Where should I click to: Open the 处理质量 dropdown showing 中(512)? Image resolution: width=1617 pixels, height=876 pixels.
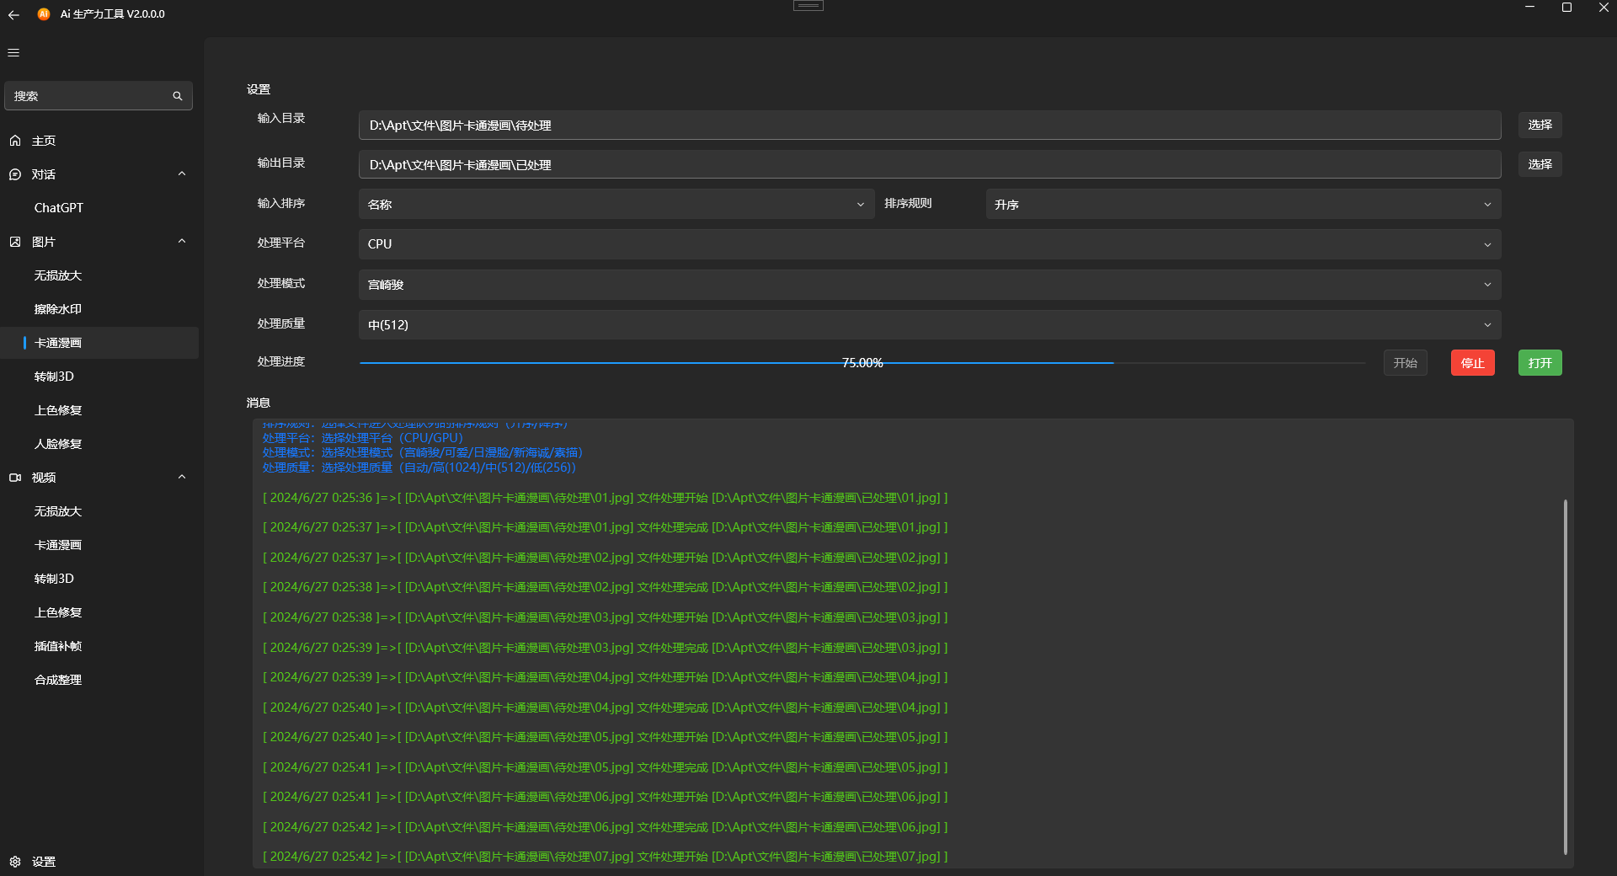point(930,324)
